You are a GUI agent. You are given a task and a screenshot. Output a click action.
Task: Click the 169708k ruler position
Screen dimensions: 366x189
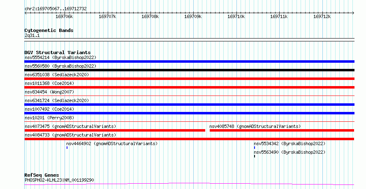[x=151, y=17]
